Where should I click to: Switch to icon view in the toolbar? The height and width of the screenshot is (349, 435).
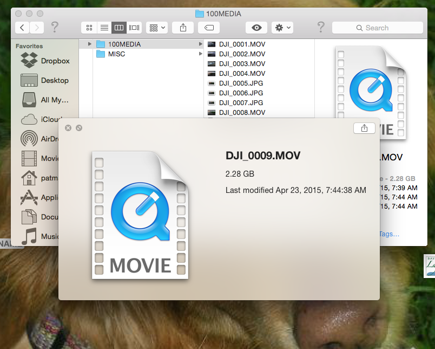click(x=89, y=28)
